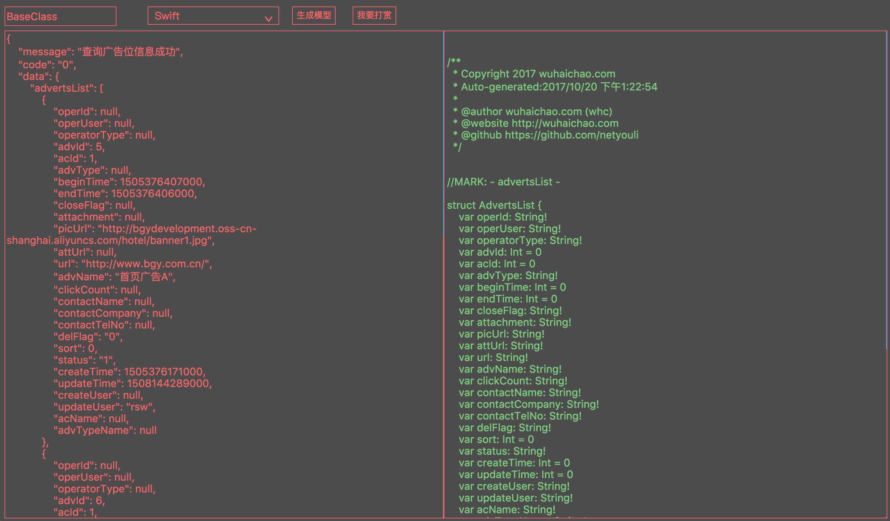The height and width of the screenshot is (521, 890).
Task: Click the var acId: Int = 0 line
Action: click(497, 264)
